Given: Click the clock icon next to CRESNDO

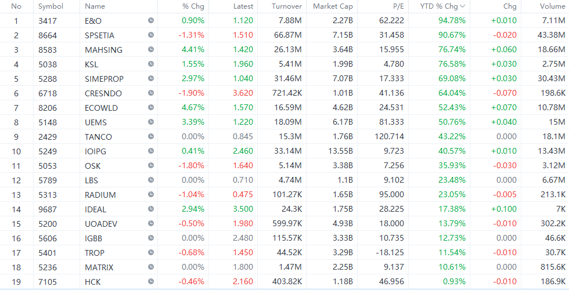Looking at the screenshot, I should point(151,93).
